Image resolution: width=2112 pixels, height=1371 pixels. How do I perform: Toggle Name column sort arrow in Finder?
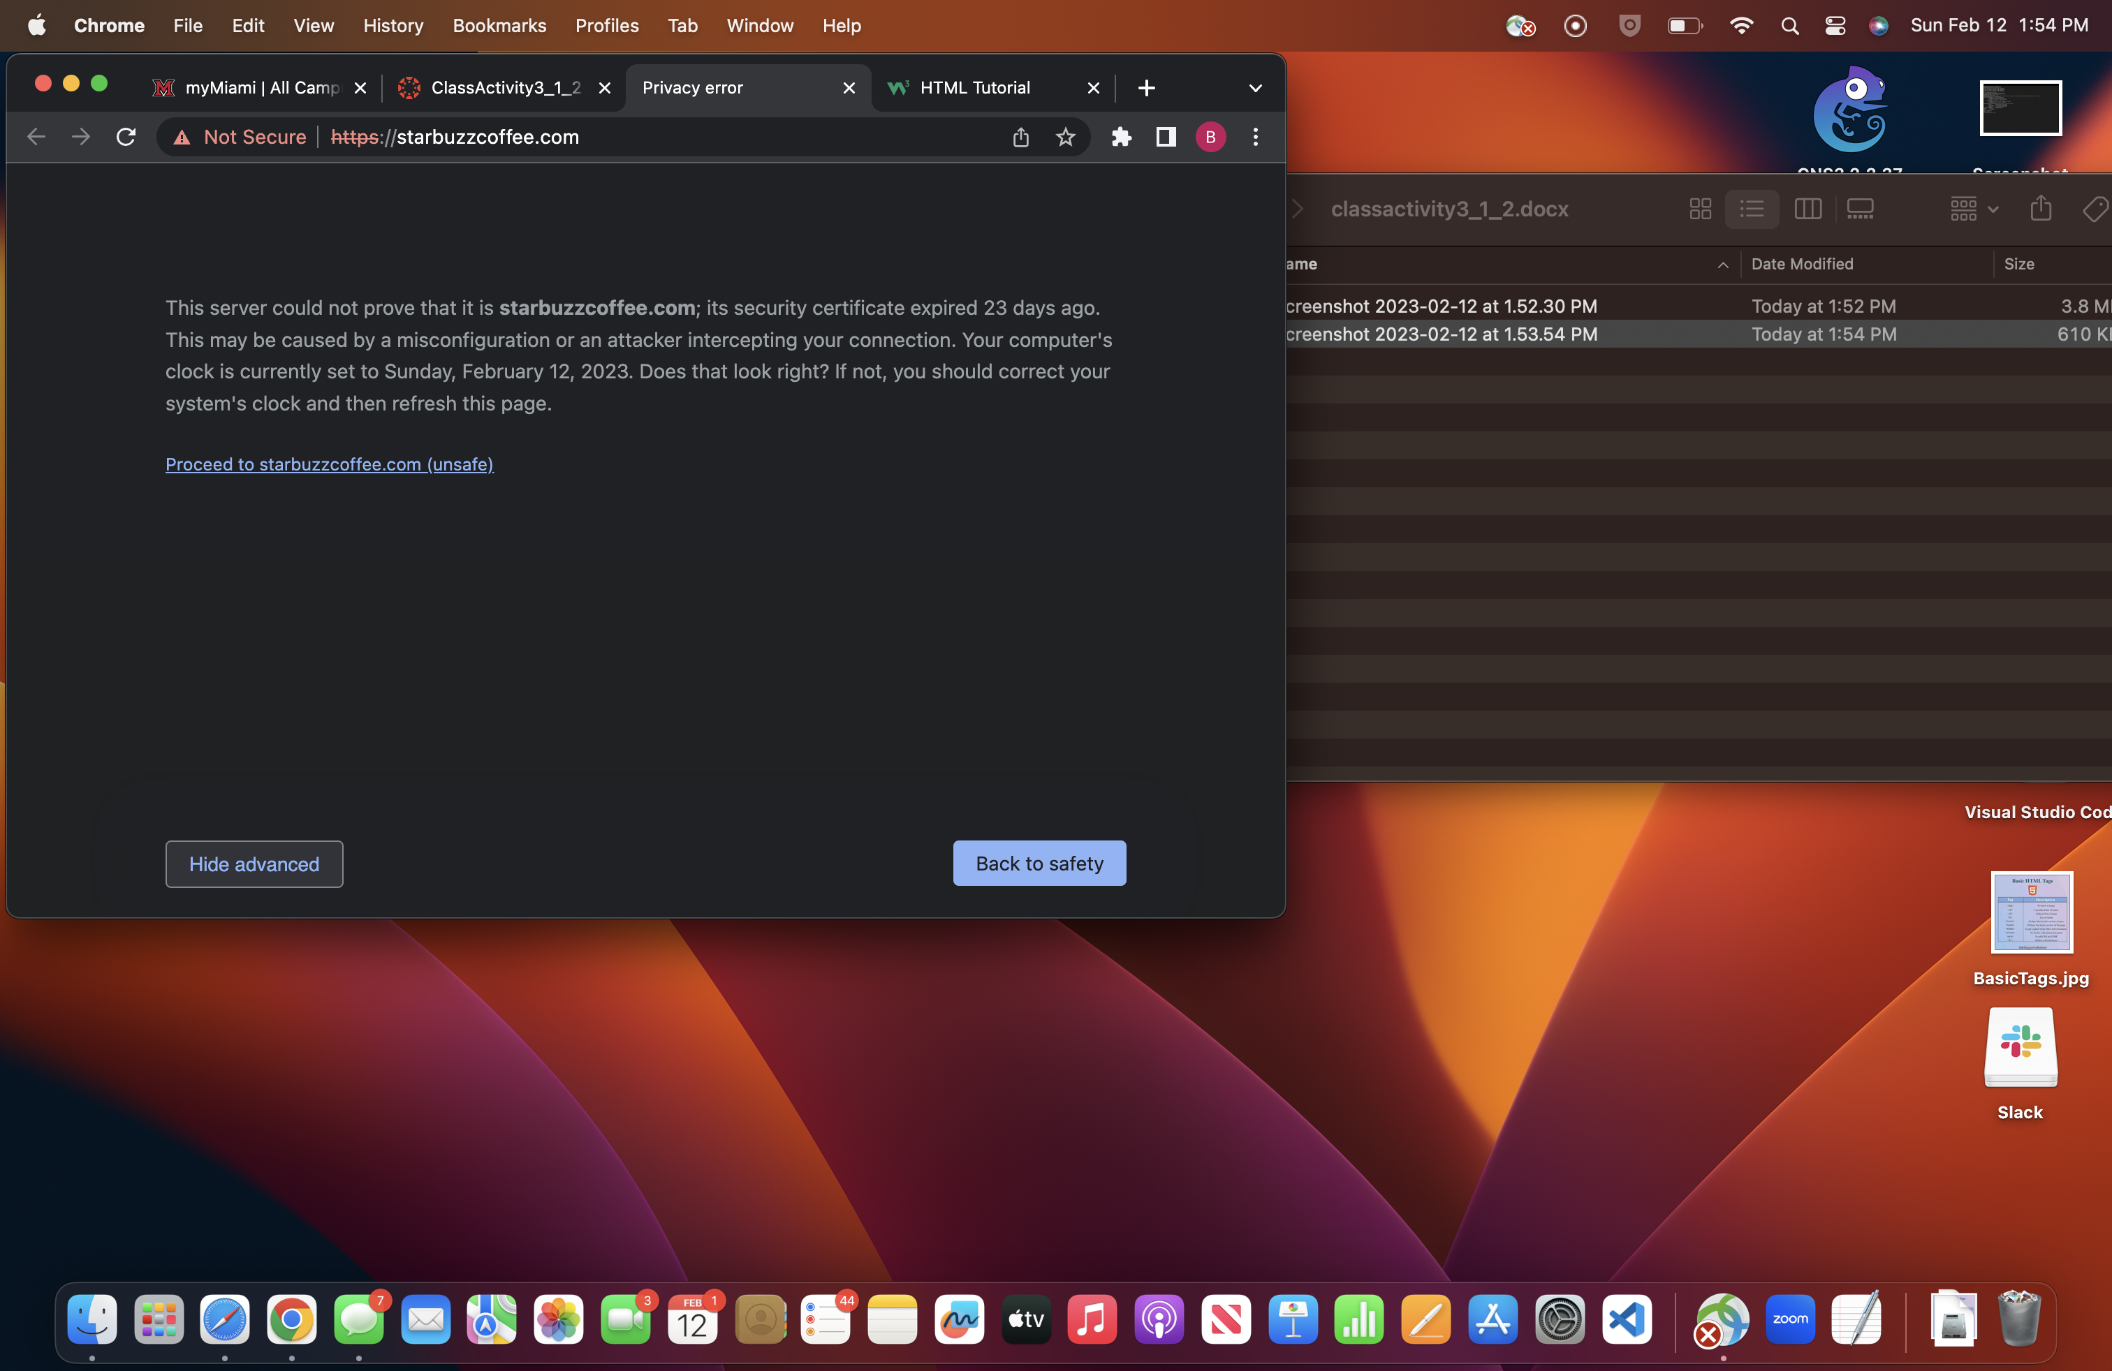[1722, 265]
